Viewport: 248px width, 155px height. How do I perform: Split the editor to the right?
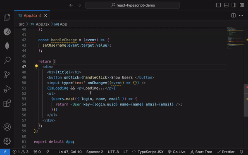pos(234,15)
